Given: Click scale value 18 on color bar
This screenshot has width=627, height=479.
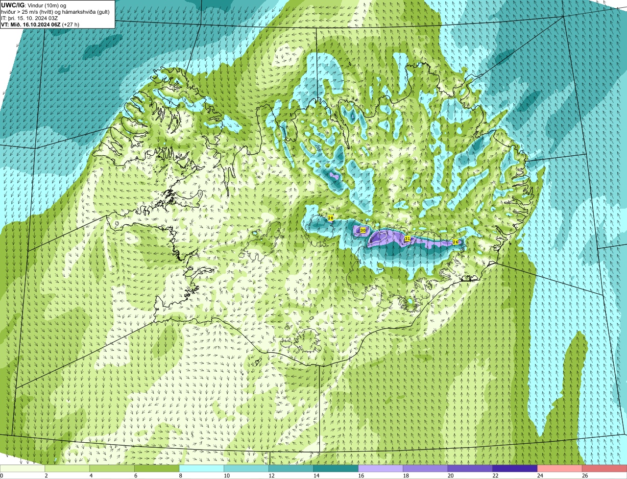Looking at the screenshot, I should [x=406, y=476].
